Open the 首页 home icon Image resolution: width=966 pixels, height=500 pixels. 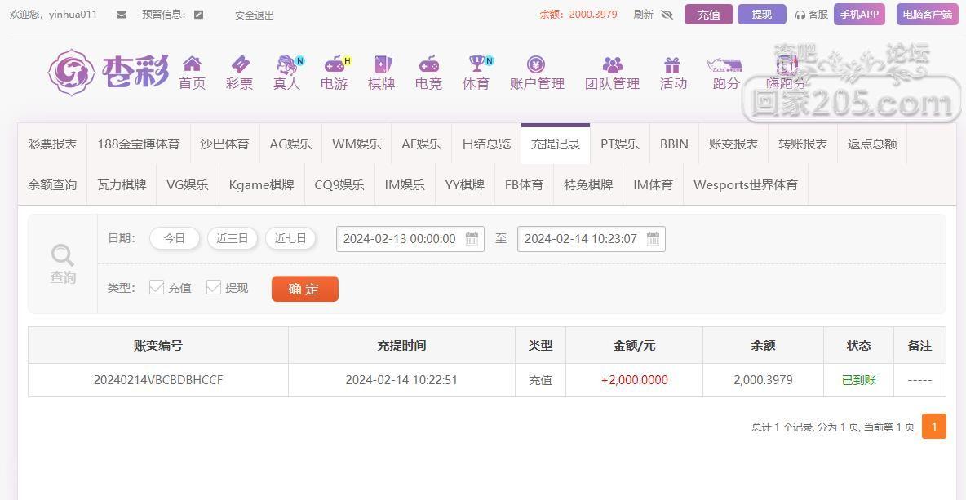pos(193,64)
